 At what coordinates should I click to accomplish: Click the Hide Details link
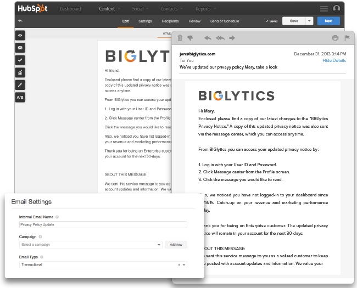pos(334,60)
